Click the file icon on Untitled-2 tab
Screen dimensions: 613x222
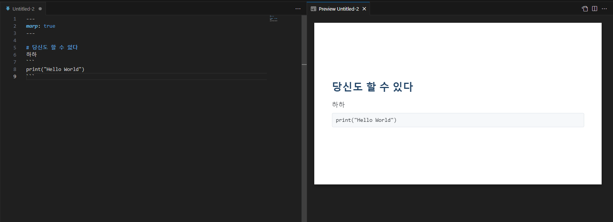click(8, 8)
